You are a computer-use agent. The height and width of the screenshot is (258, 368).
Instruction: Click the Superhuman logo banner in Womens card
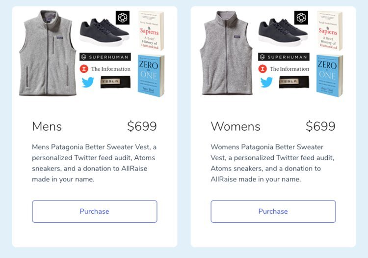coord(284,57)
